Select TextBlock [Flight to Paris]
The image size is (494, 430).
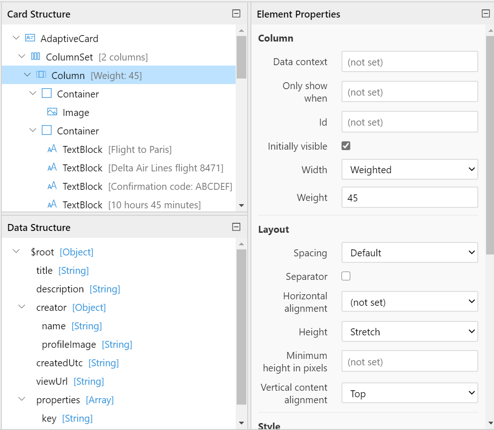click(x=117, y=150)
